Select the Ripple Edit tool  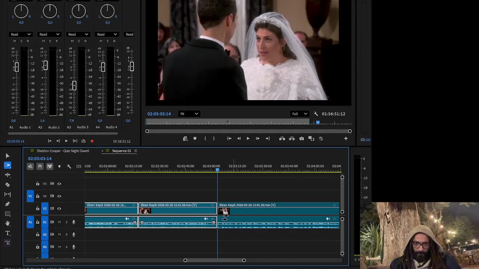(x=7, y=175)
